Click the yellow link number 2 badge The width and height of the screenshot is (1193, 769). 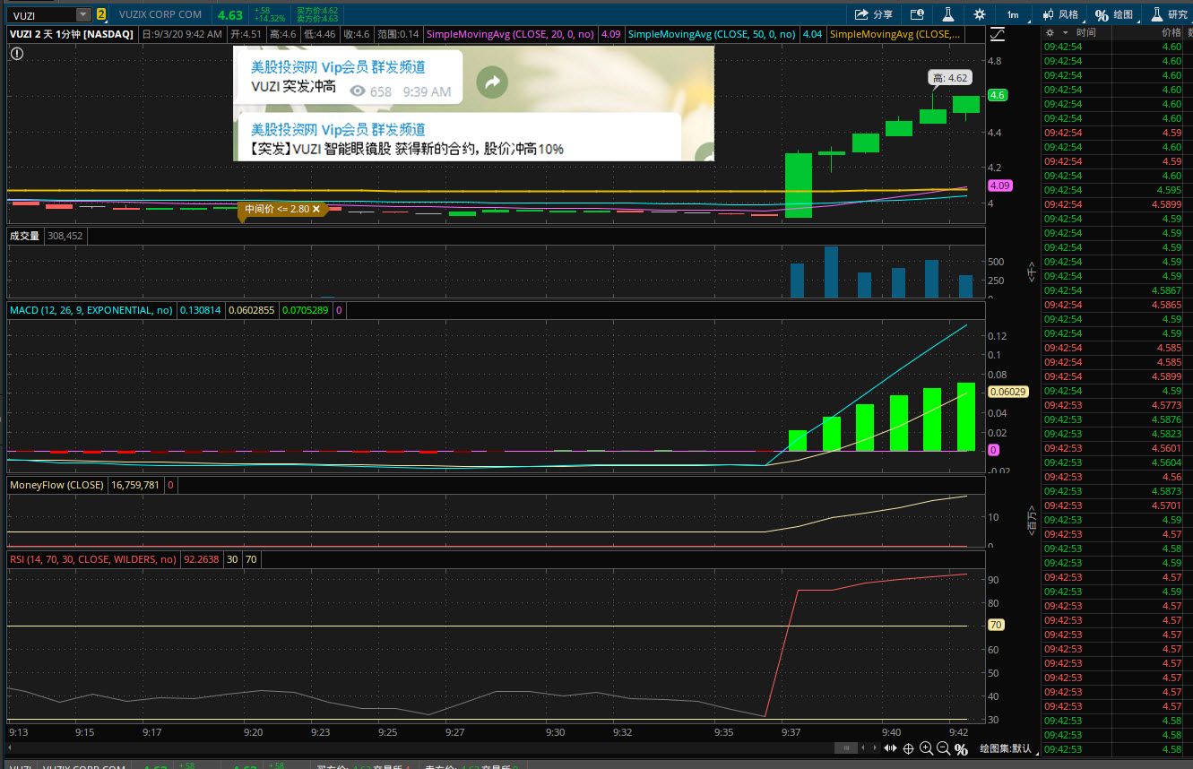[x=100, y=14]
